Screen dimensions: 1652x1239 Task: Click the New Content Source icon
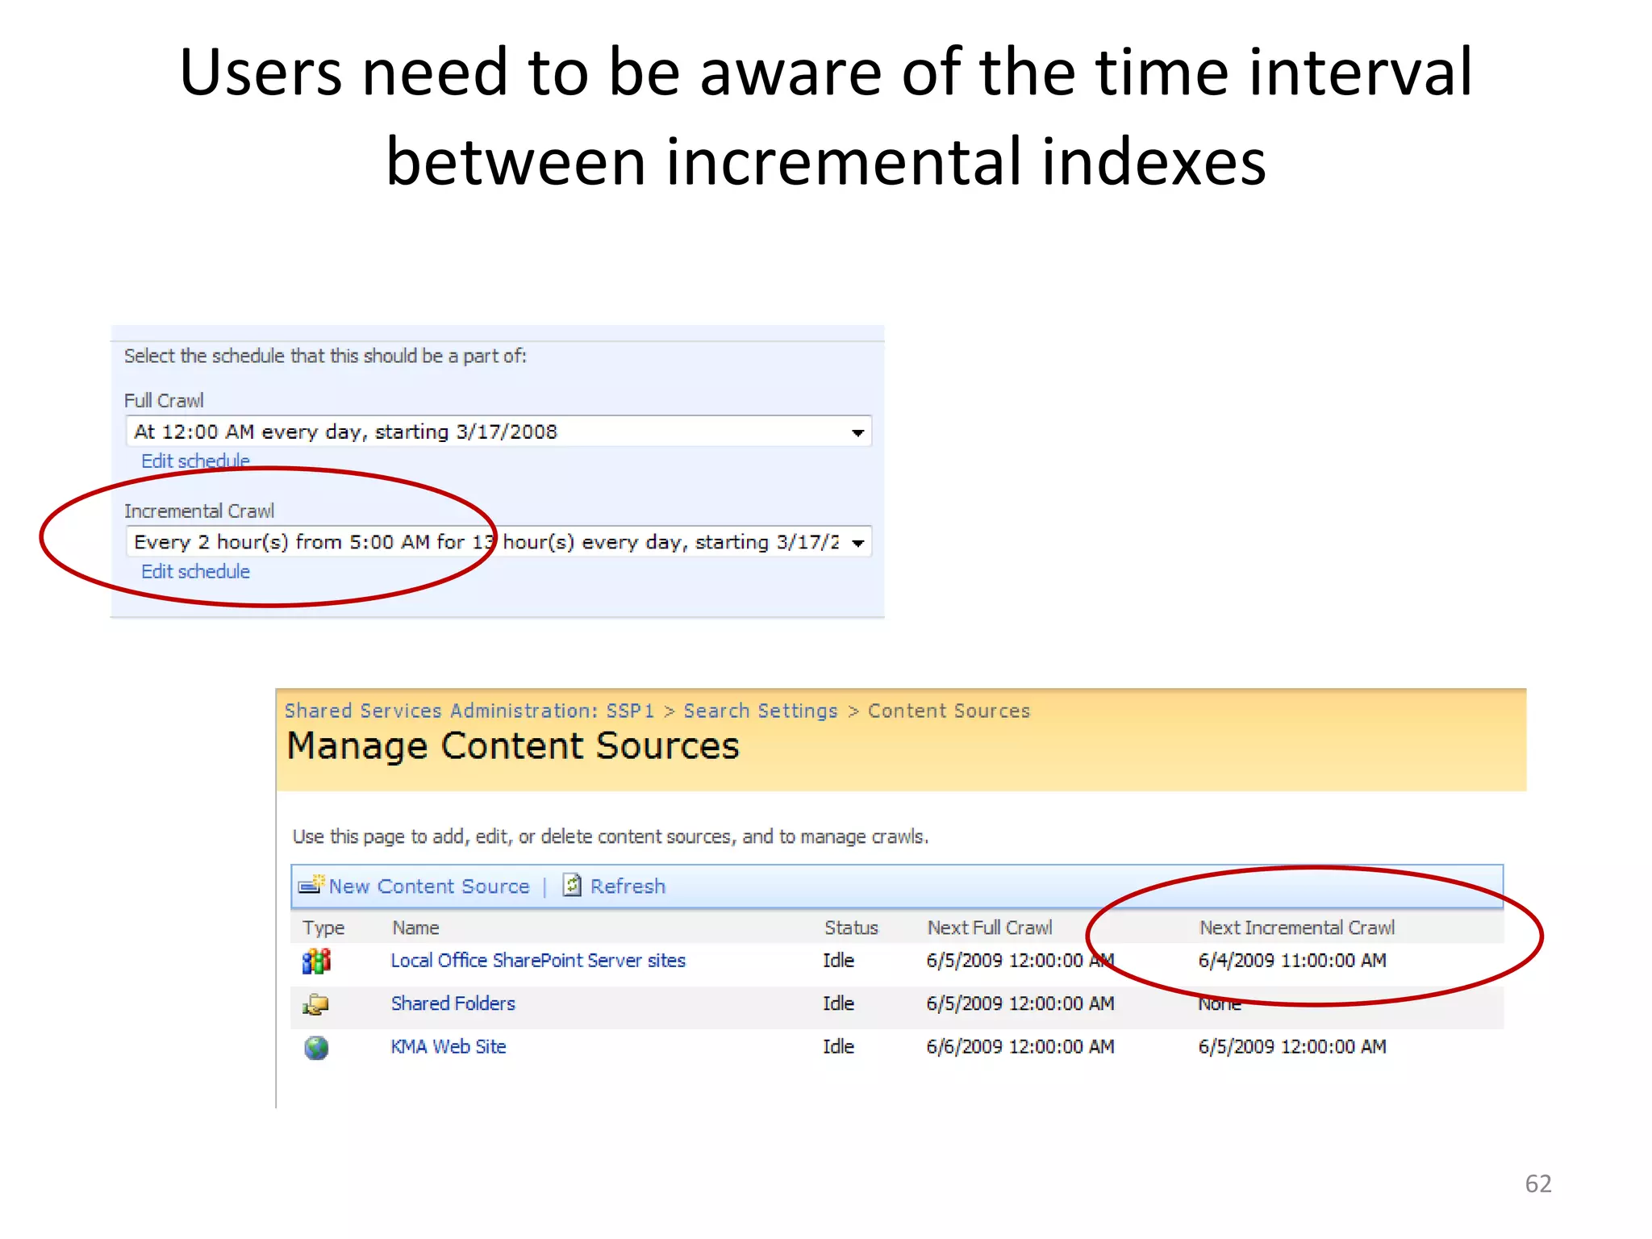point(311,885)
